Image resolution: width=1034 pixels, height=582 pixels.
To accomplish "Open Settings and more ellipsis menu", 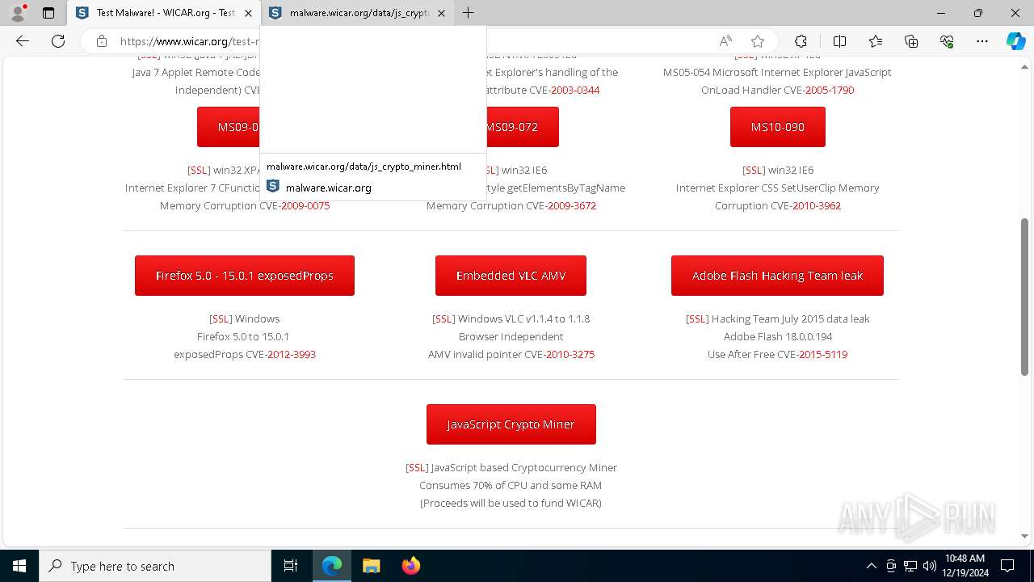I will coord(982,41).
